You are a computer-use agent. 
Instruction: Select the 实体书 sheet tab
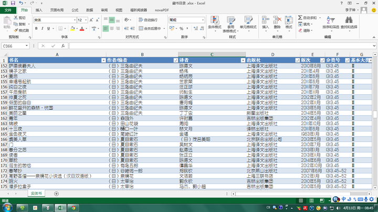[36, 194]
